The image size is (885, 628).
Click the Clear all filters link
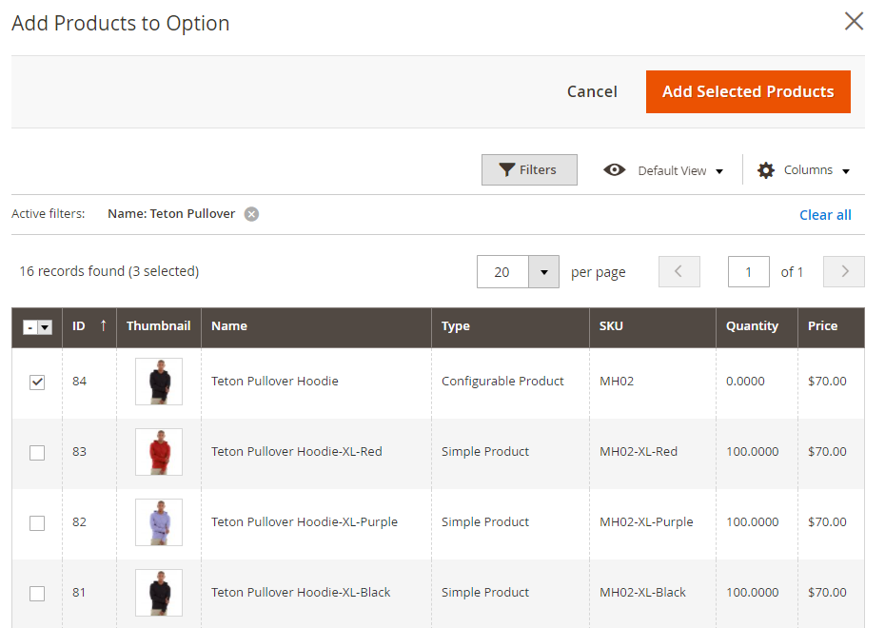(825, 215)
